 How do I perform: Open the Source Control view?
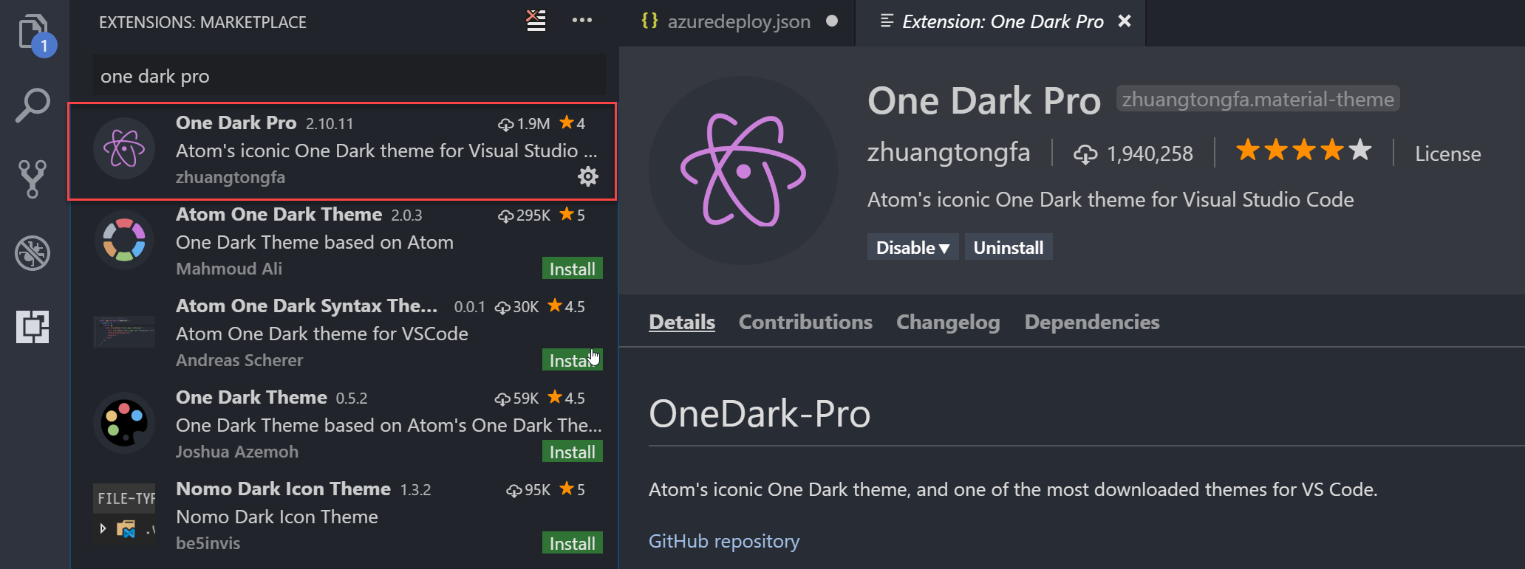pos(33,179)
